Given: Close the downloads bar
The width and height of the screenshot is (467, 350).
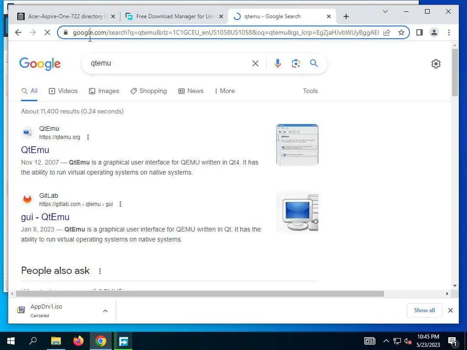Looking at the screenshot, I should point(450,310).
